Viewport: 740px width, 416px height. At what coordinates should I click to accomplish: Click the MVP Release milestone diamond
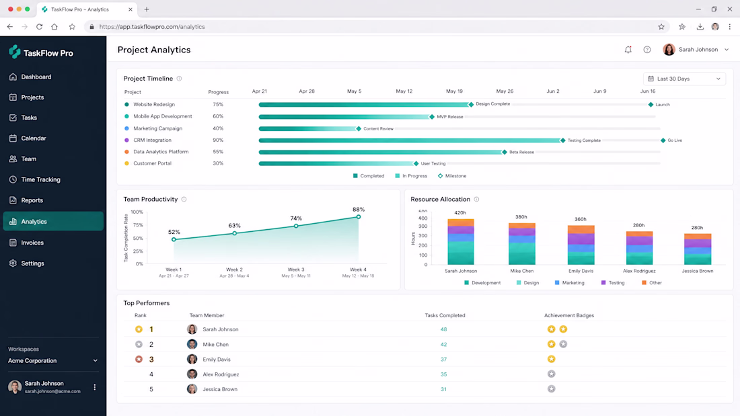click(x=432, y=117)
